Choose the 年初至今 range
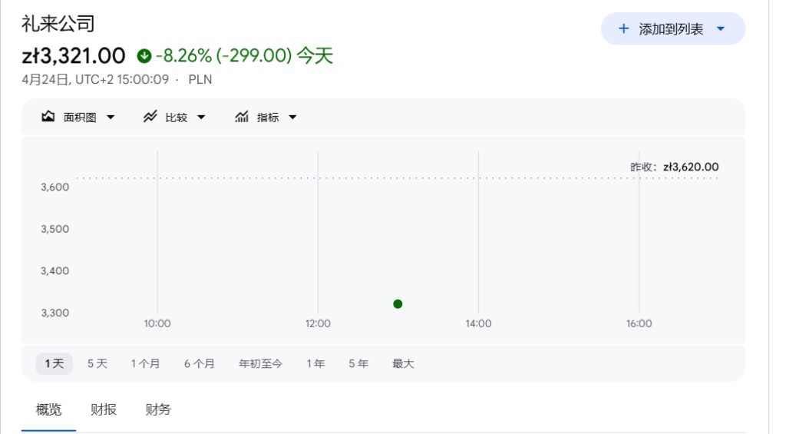This screenshot has height=434, width=786. (261, 363)
